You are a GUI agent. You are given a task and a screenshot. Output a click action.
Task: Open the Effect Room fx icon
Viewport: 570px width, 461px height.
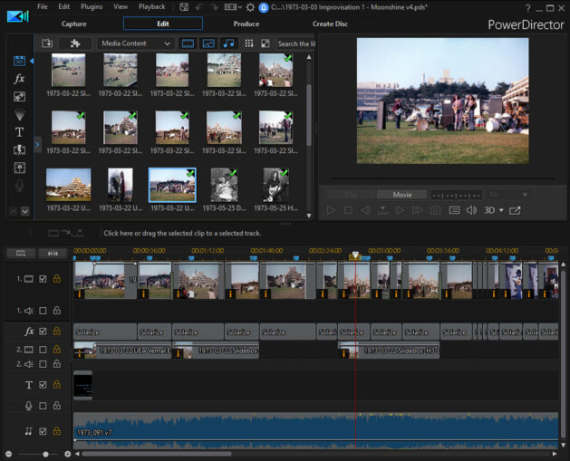(x=19, y=79)
